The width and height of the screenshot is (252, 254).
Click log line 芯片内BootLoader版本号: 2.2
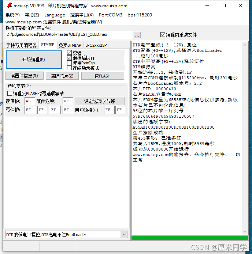[167, 83]
